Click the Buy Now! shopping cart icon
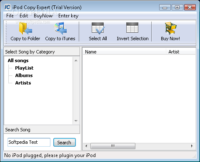The height and width of the screenshot is (162, 200). click(x=170, y=29)
